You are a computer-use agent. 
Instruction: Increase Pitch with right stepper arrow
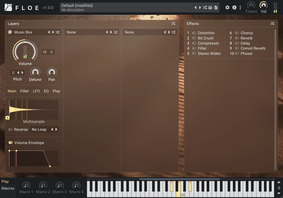click(x=22, y=73)
